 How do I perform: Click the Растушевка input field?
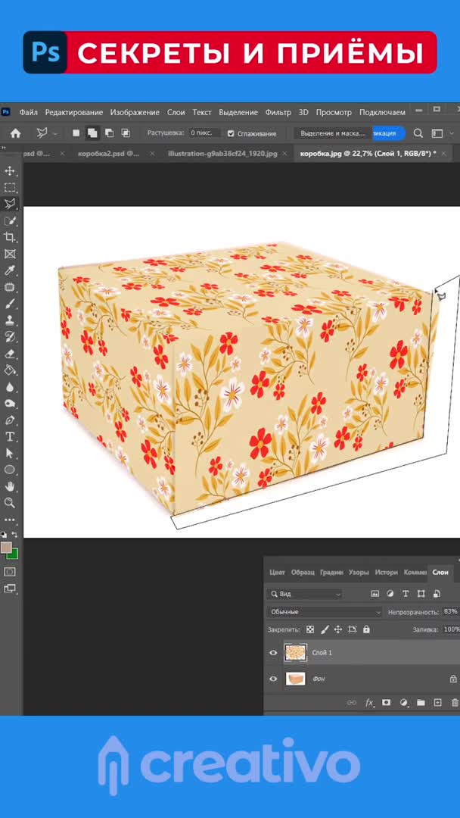pyautogui.click(x=203, y=133)
